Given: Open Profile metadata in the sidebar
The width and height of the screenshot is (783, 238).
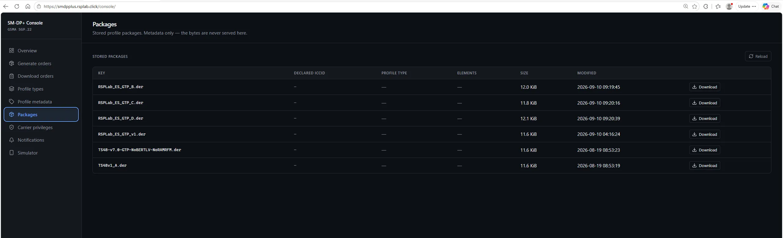Looking at the screenshot, I should coord(41,102).
